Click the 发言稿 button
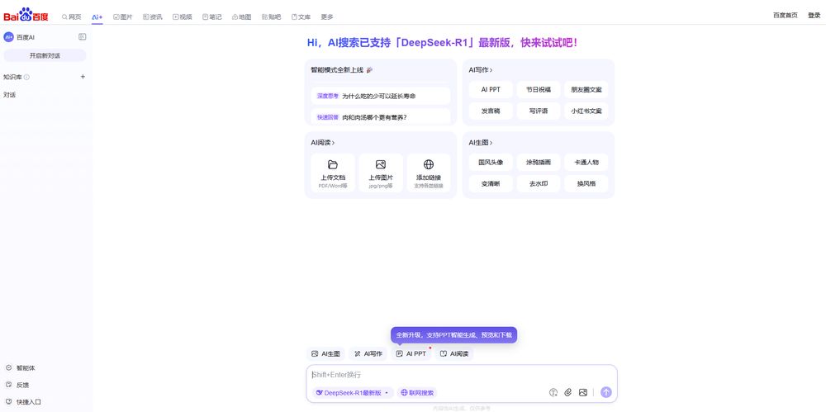Image resolution: width=826 pixels, height=412 pixels. click(491, 111)
